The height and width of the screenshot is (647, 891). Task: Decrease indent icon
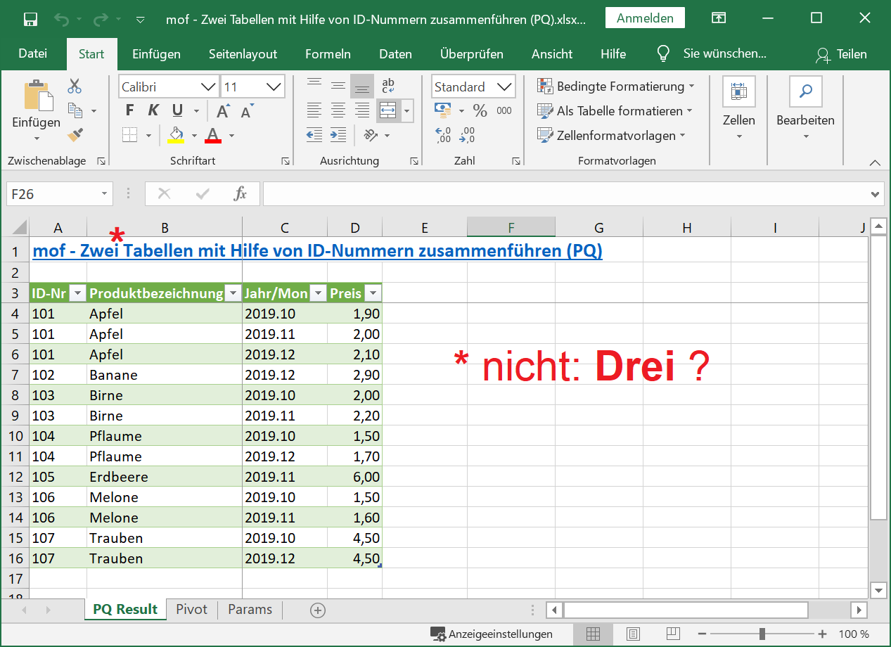[x=314, y=134]
